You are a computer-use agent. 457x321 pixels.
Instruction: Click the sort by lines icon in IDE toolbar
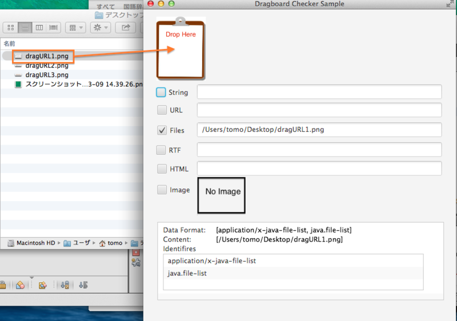(x=83, y=285)
